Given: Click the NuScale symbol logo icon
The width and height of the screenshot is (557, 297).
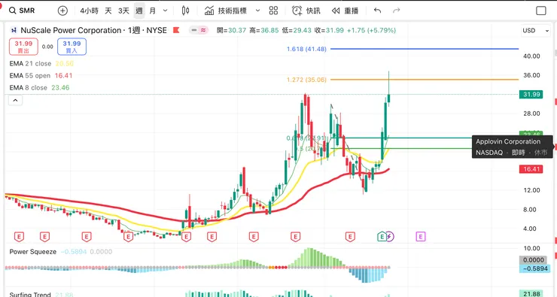Looking at the screenshot, I should click(x=14, y=30).
